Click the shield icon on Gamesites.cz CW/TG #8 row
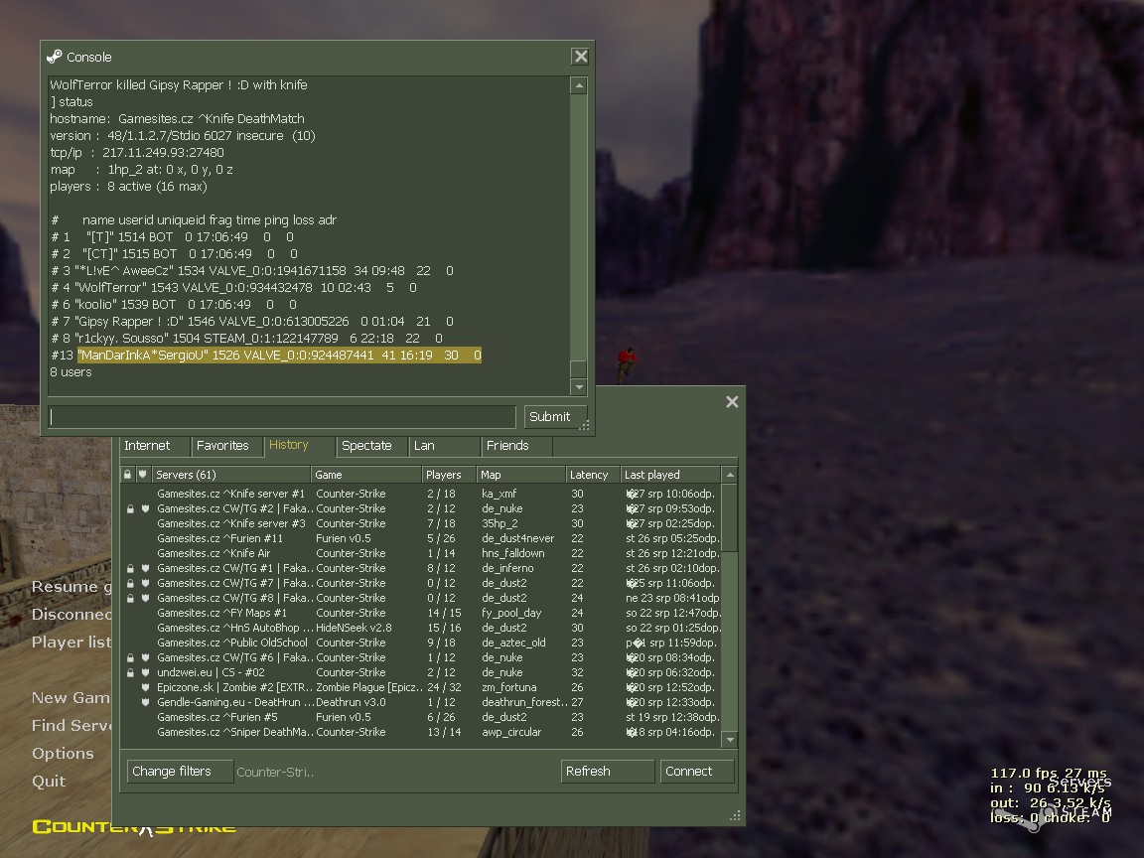 pos(145,598)
